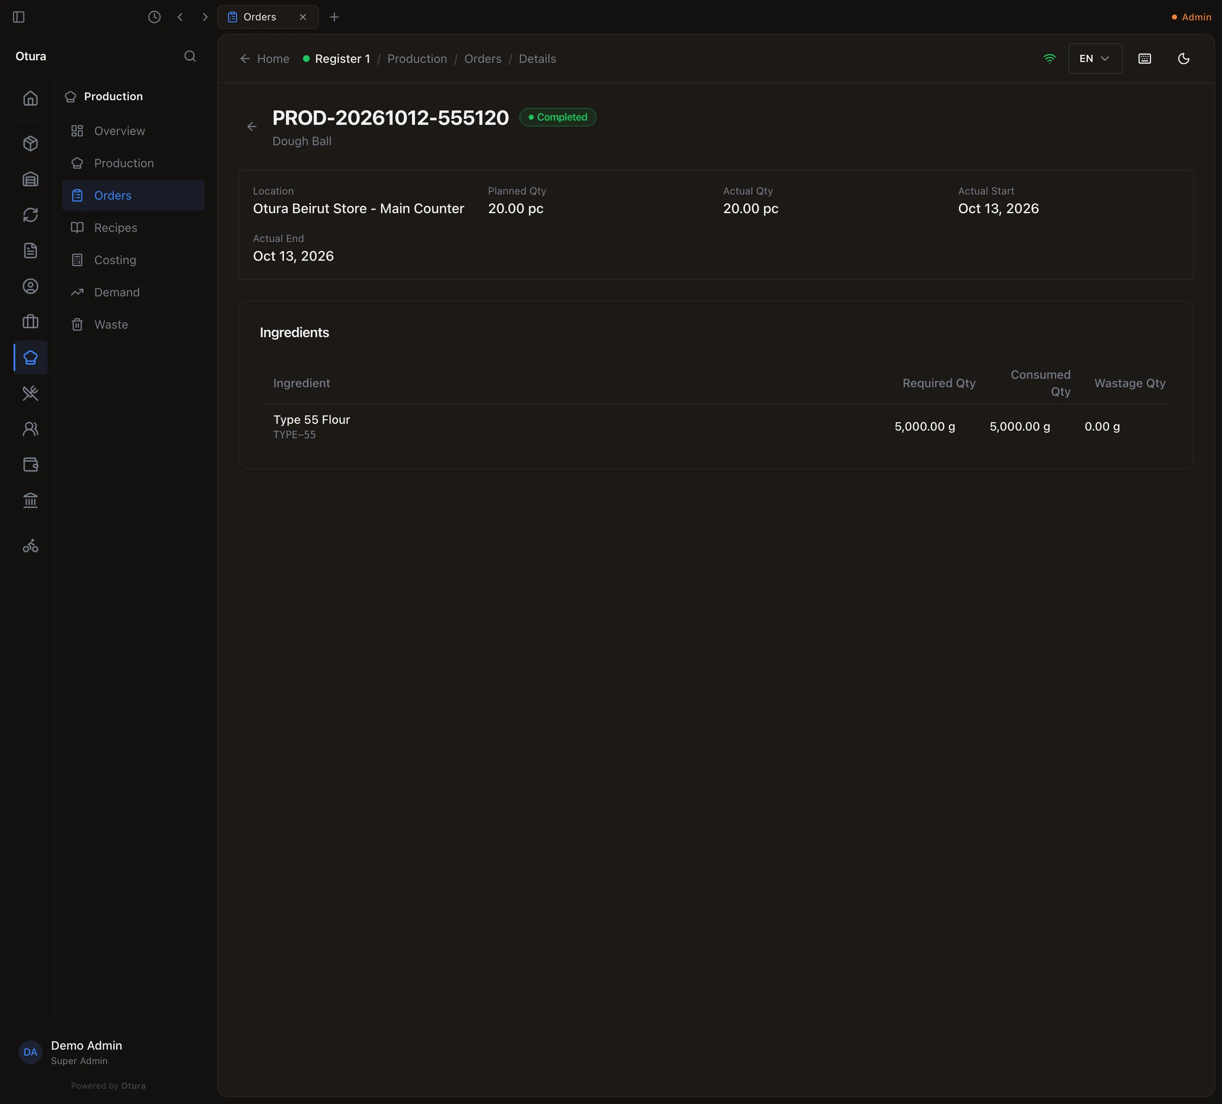Image resolution: width=1222 pixels, height=1104 pixels.
Task: Open Recipes menu item
Action: pyautogui.click(x=133, y=228)
